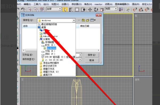Toggle the 3D Snap magnet
The width and height of the screenshot is (160, 105).
pyautogui.click(x=135, y=10)
